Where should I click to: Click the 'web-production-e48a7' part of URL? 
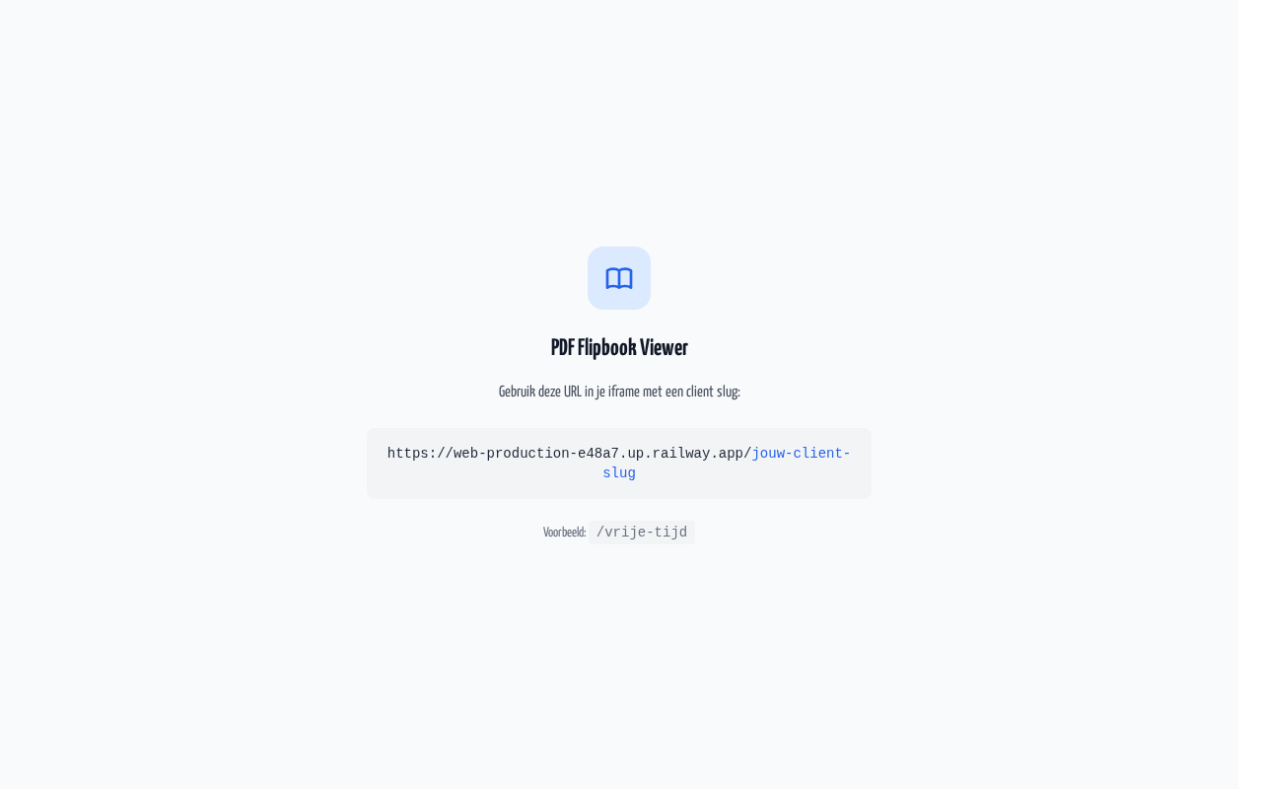pyautogui.click(x=536, y=454)
